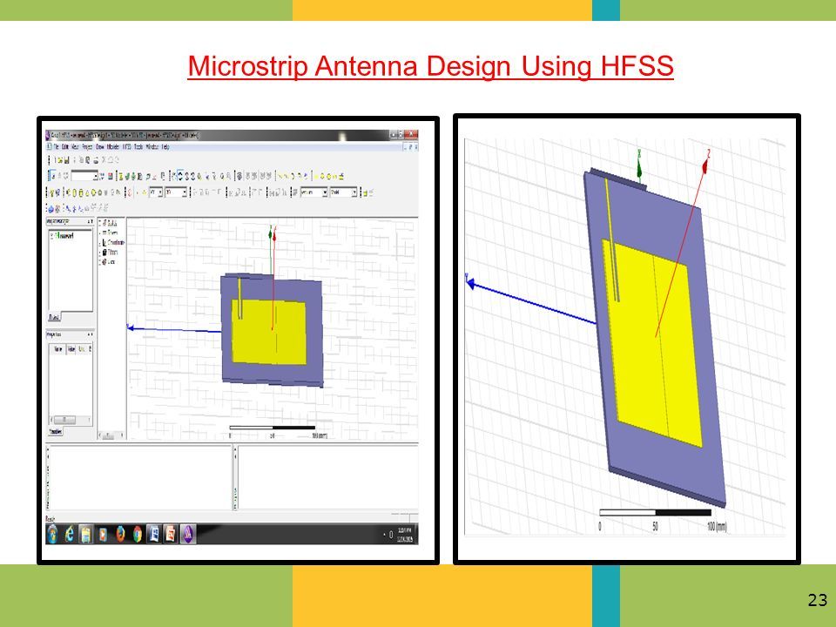Viewport: 836px width, 627px height.
Task: Click the Properties panel horizontal scrollbar
Action: click(x=71, y=420)
